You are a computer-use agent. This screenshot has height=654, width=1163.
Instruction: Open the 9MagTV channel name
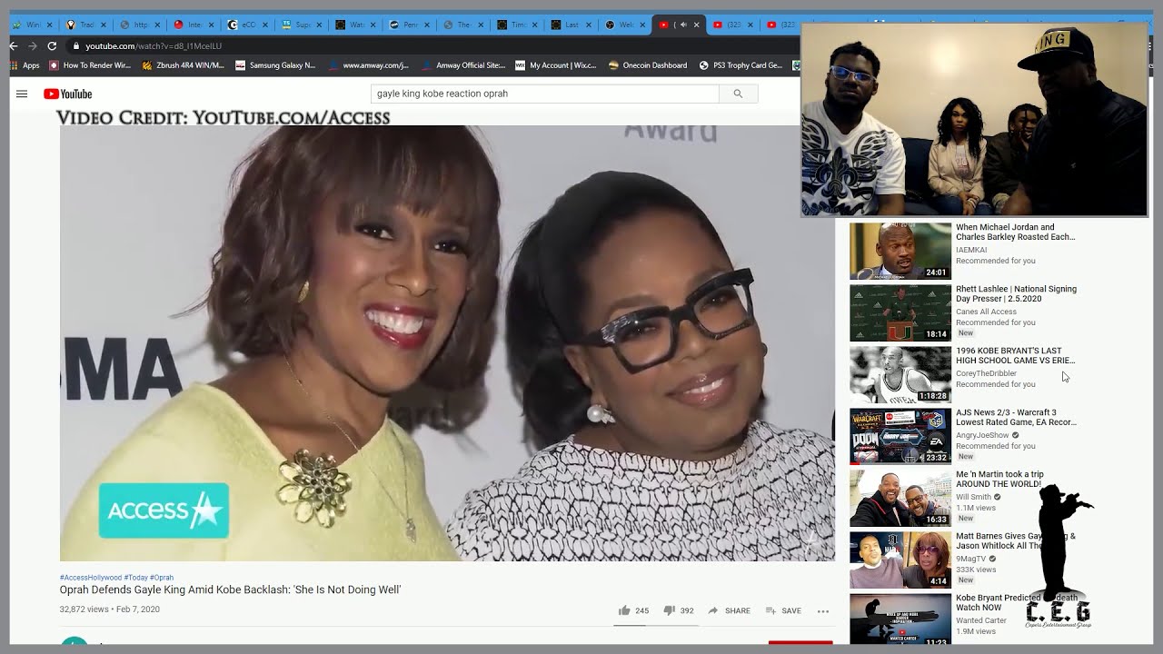(970, 559)
